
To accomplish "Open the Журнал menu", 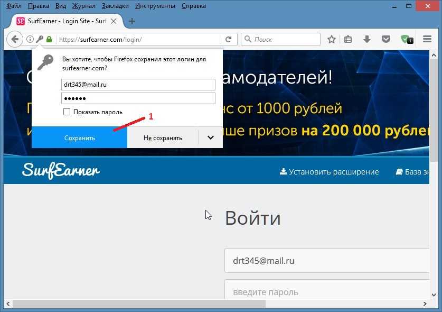I will [x=84, y=6].
